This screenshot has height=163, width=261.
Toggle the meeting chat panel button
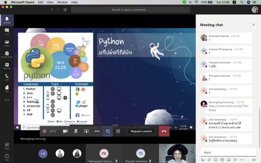coord(108,131)
